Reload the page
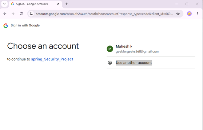 pos(21,14)
